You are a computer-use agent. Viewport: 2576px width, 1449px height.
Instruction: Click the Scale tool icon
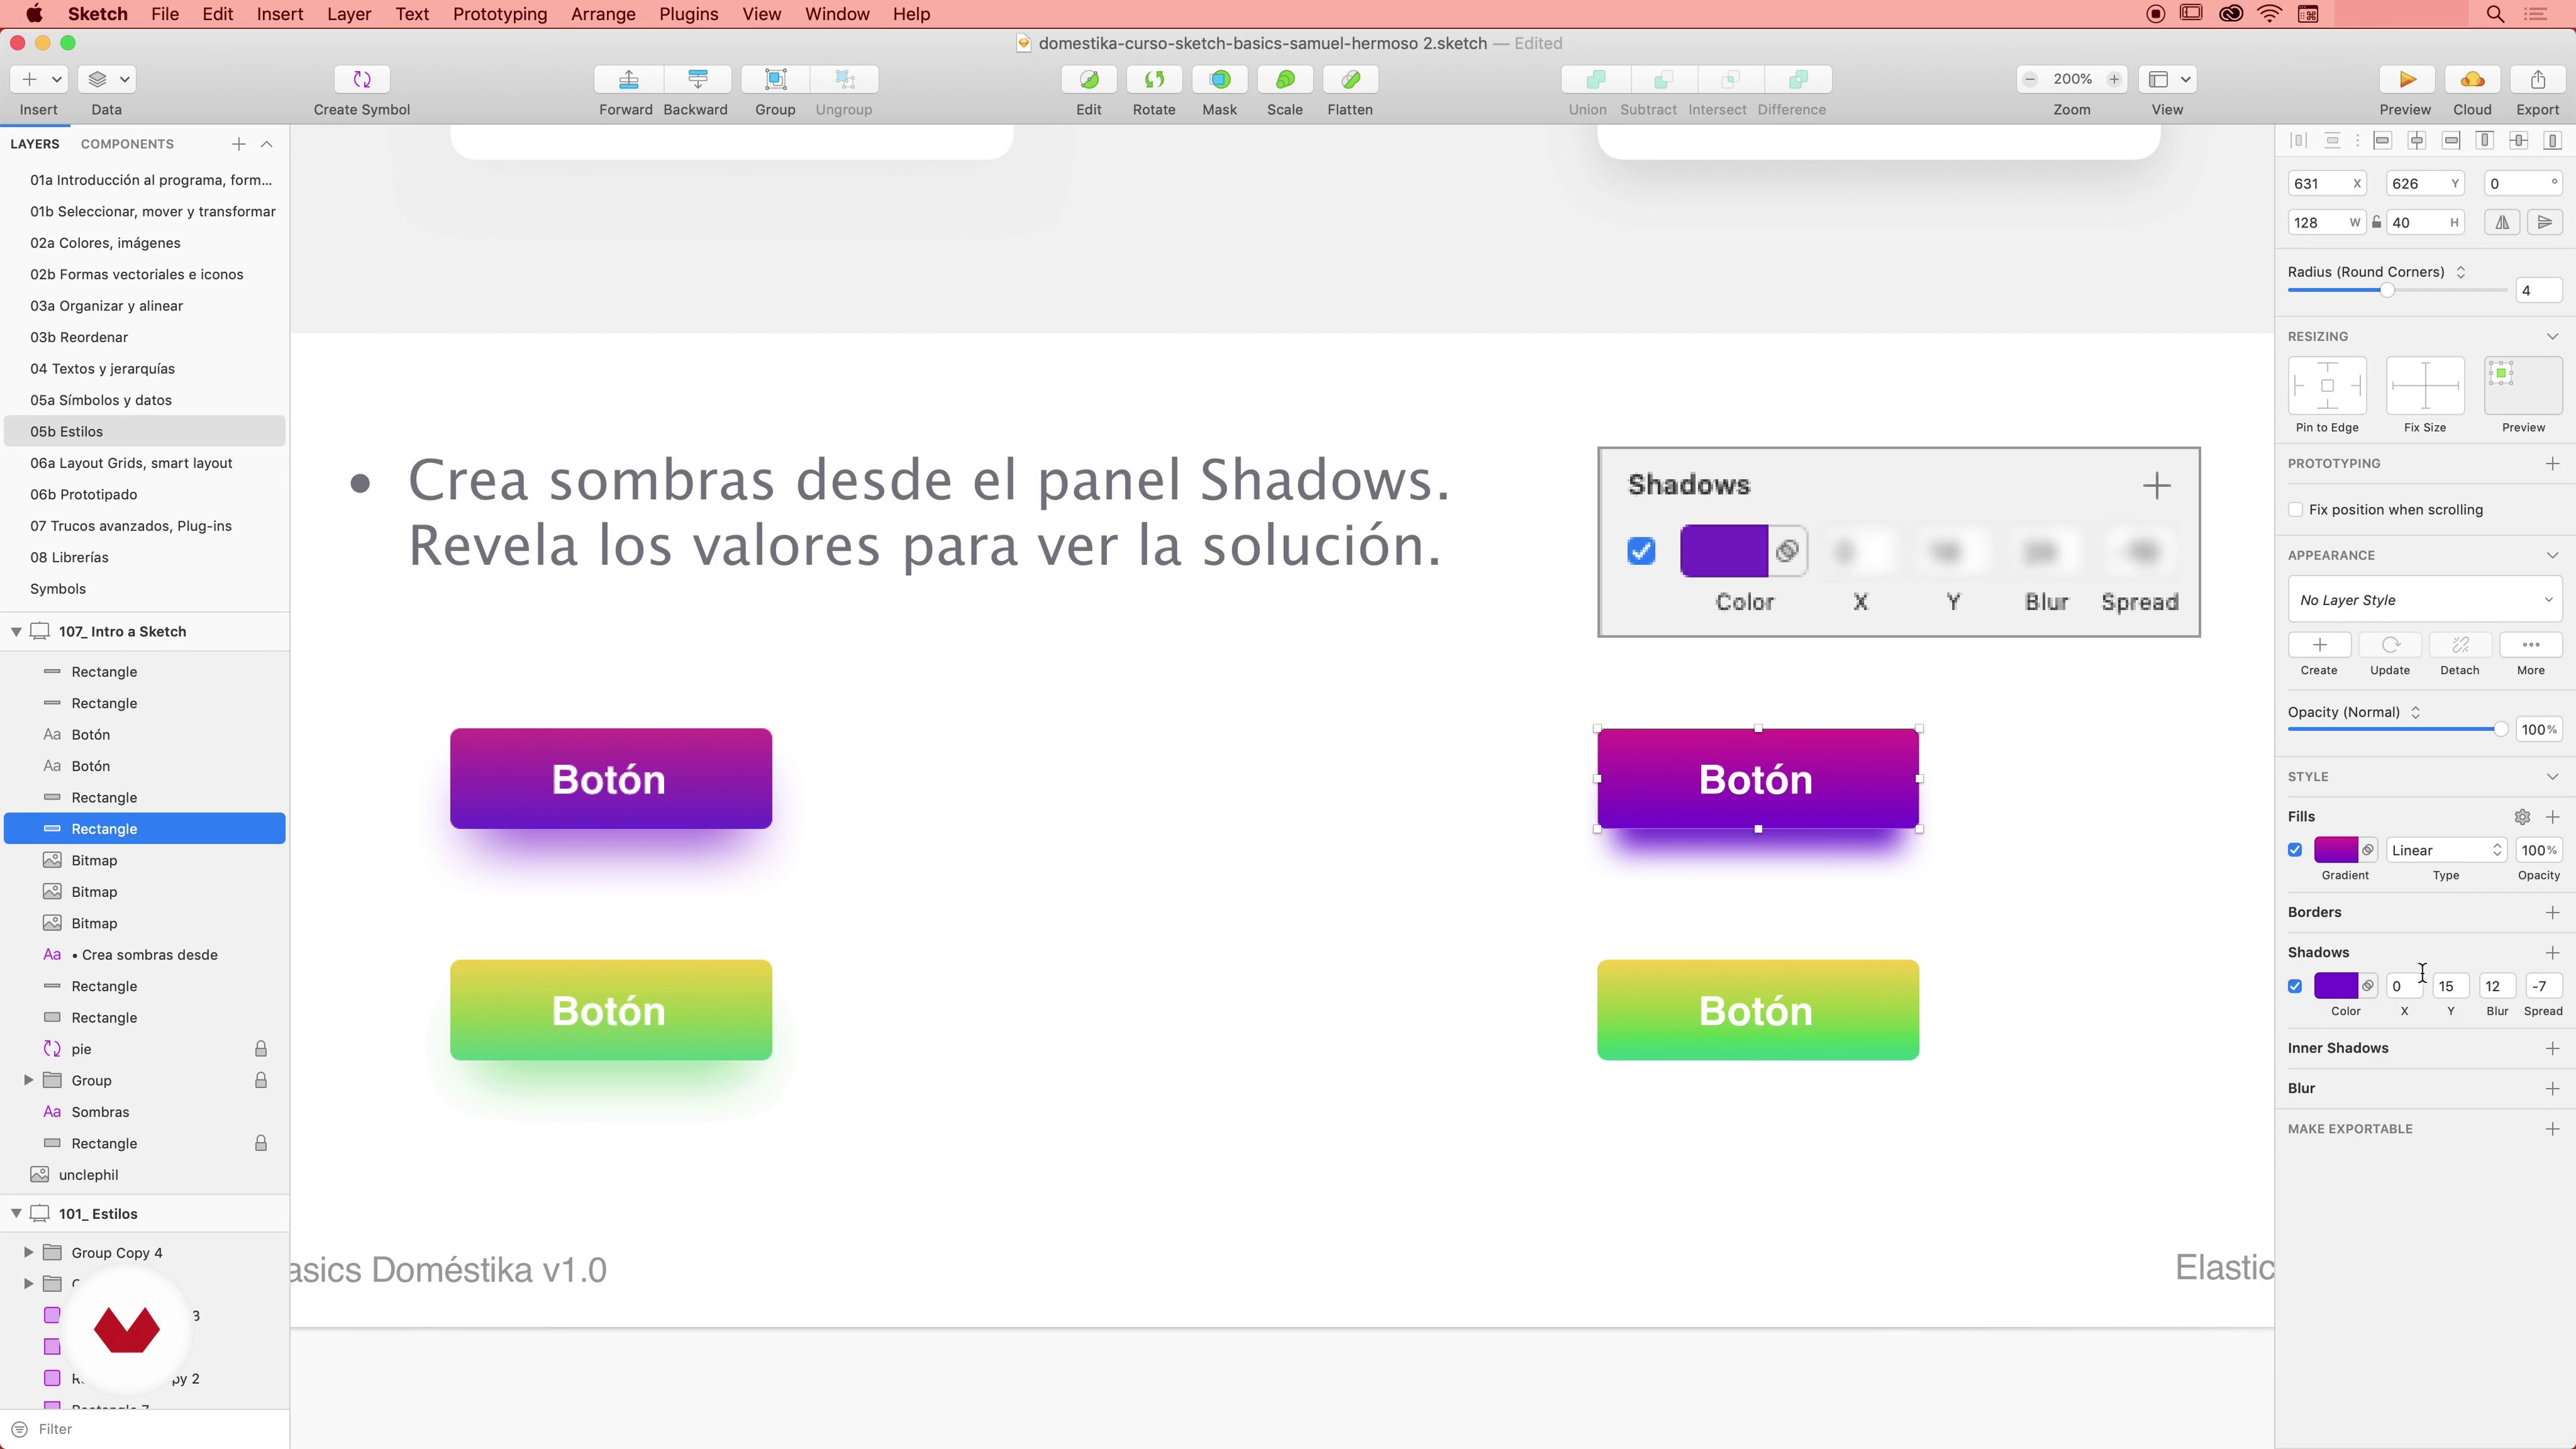pos(1285,79)
